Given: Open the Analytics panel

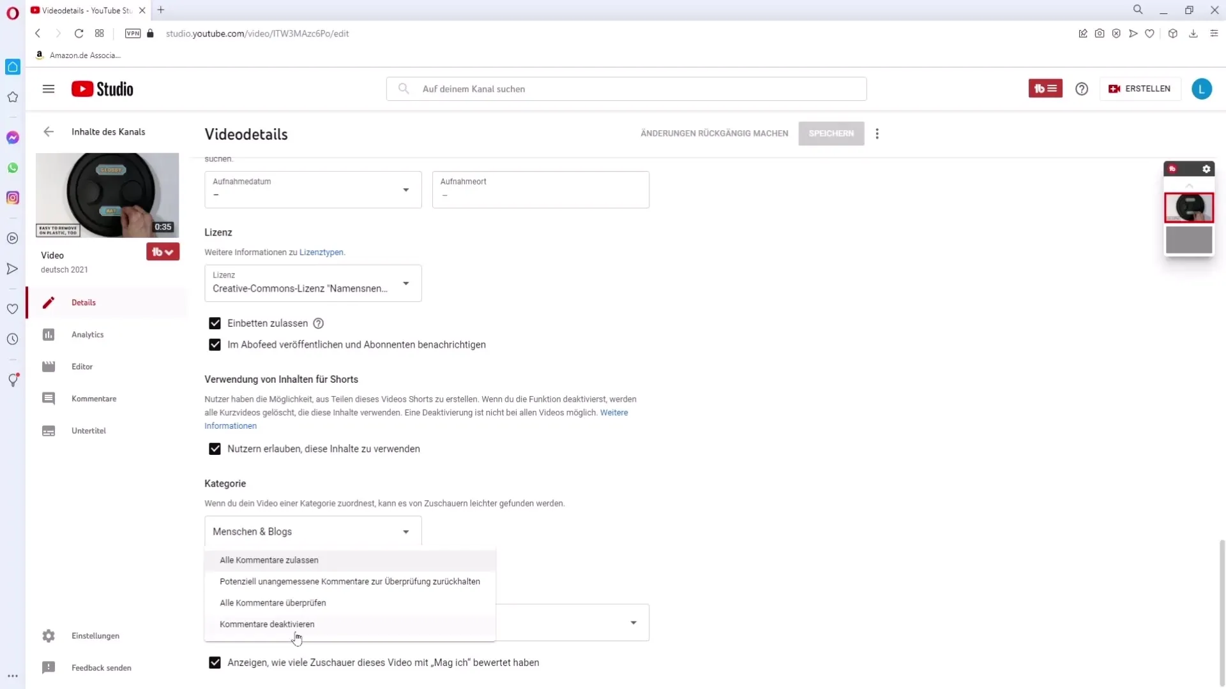Looking at the screenshot, I should [87, 334].
